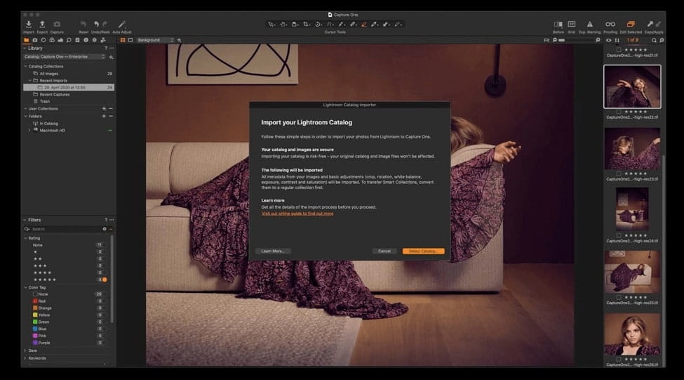Open the browser search magnifier icon
The height and width of the screenshot is (380, 684).
[x=654, y=40]
